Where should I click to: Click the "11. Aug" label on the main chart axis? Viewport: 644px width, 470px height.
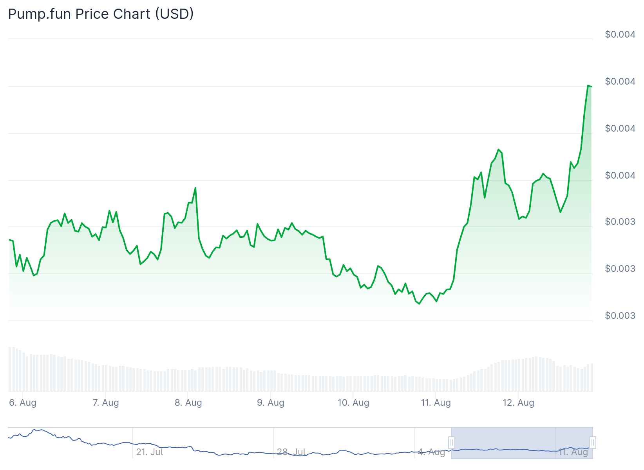(436, 403)
